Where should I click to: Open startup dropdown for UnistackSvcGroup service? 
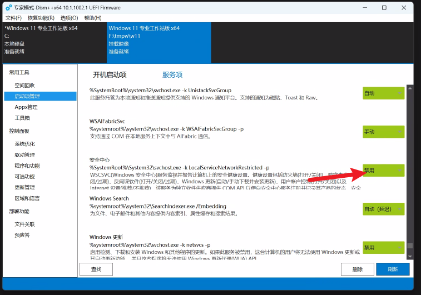coord(383,93)
